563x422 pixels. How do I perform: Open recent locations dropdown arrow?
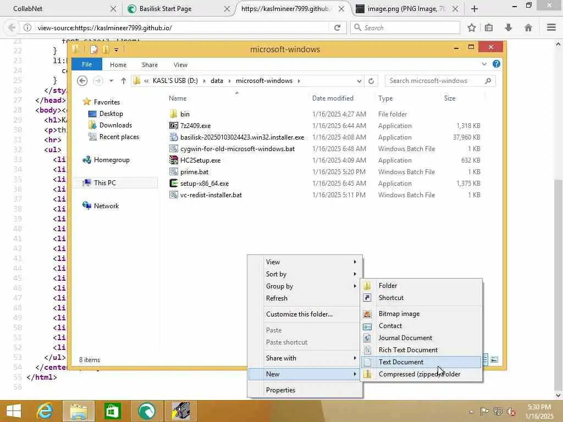point(111,81)
